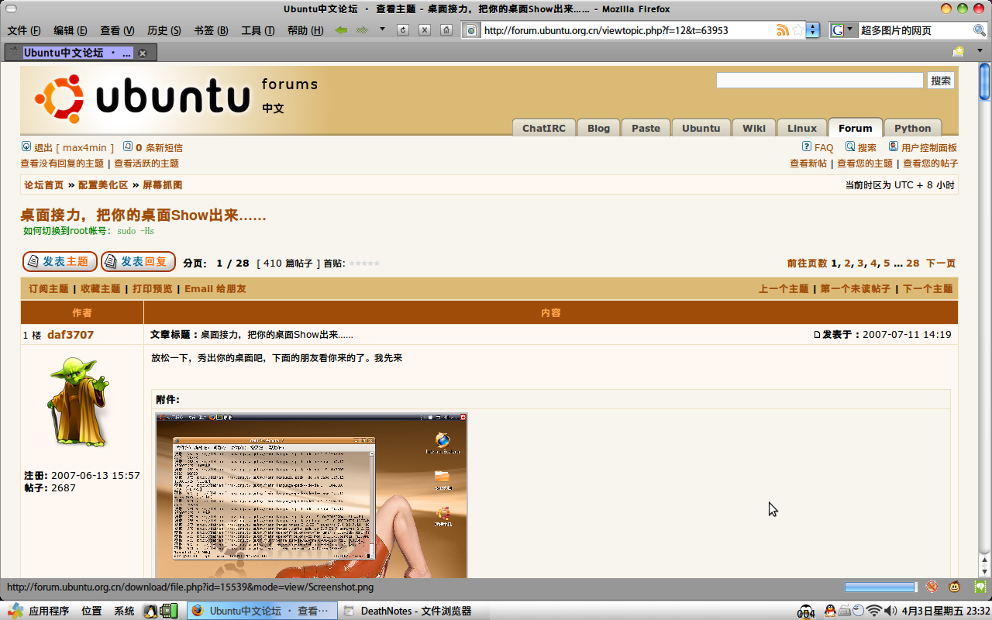Switch to the Python site tab
Viewport: 992px width, 620px height.
(913, 128)
